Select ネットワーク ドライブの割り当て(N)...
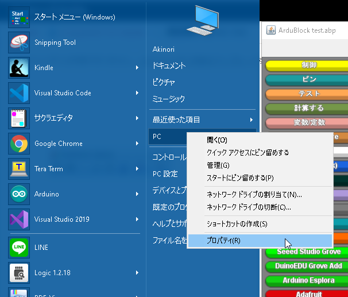This screenshot has width=348, height=297. 260,195
